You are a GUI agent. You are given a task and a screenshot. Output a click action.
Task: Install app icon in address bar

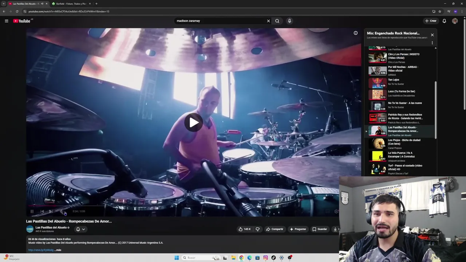[434, 11]
